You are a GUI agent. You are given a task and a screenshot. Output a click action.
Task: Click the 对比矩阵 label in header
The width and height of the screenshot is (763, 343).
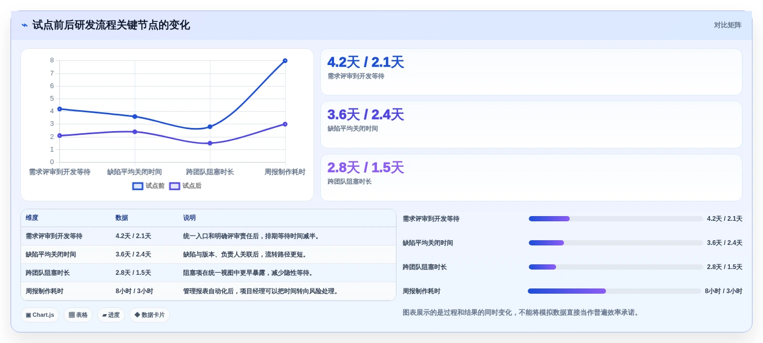click(x=727, y=25)
